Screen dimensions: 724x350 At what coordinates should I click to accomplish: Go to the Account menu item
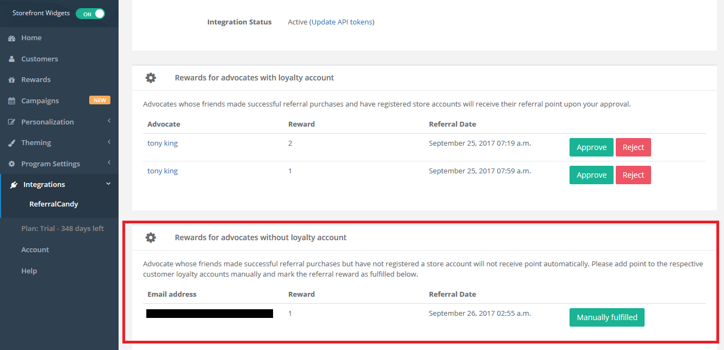point(35,250)
